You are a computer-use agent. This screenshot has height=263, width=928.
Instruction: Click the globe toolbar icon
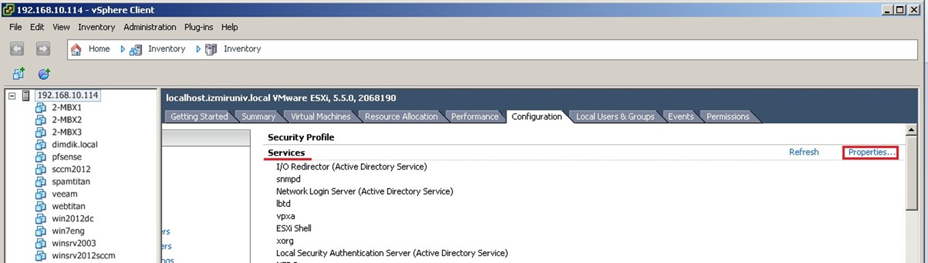click(44, 74)
